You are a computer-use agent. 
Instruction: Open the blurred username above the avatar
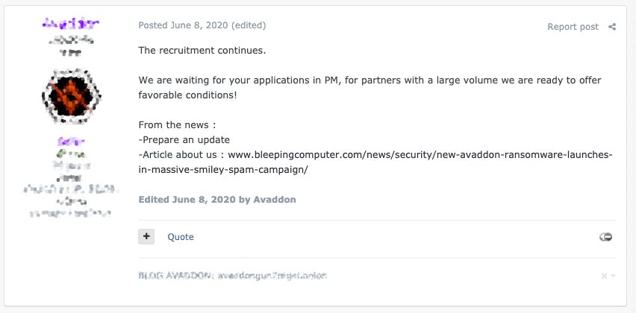tap(72, 23)
